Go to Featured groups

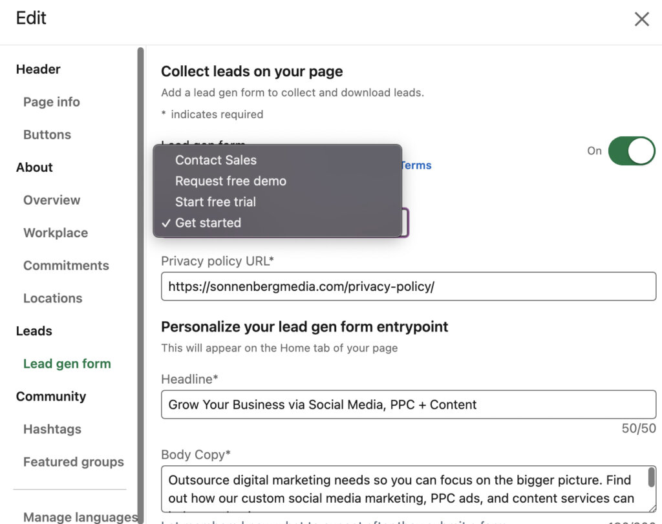point(73,461)
